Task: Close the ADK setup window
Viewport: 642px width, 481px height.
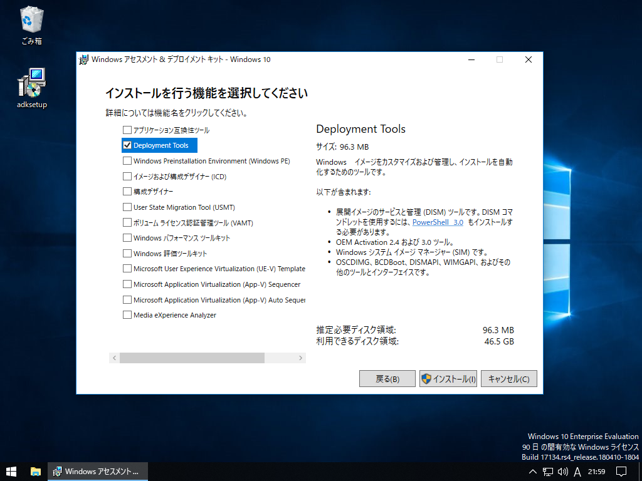Action: (528, 59)
